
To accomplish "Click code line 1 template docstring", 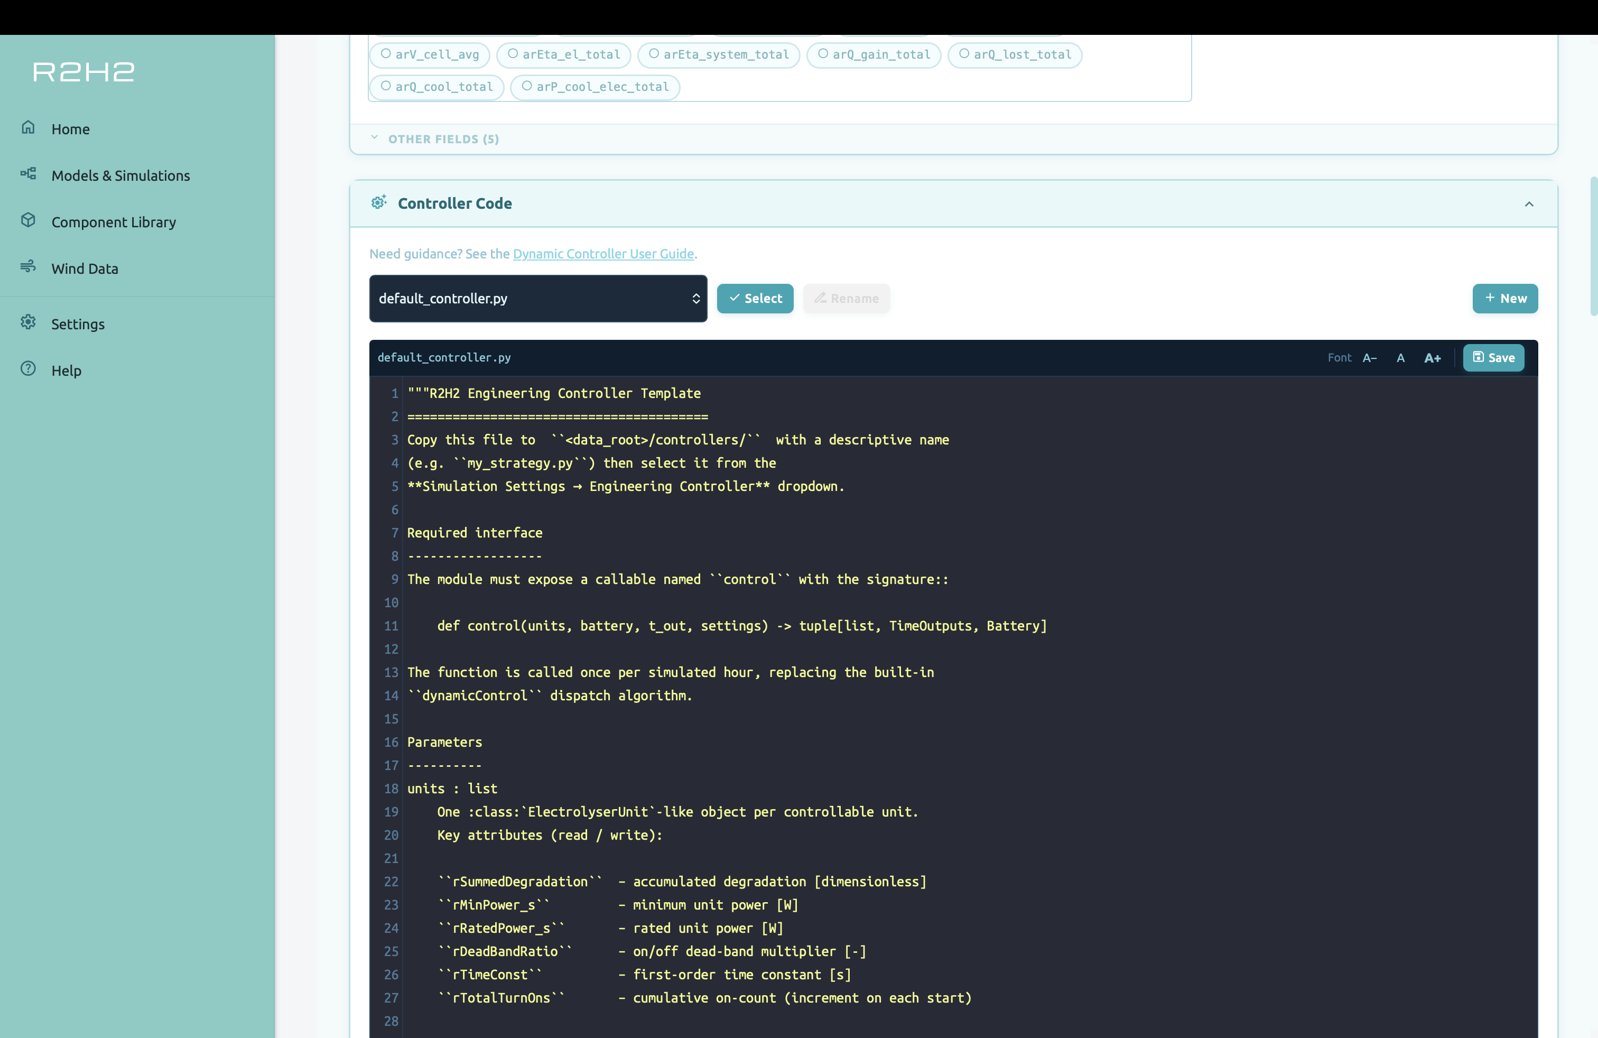I will pos(554,393).
